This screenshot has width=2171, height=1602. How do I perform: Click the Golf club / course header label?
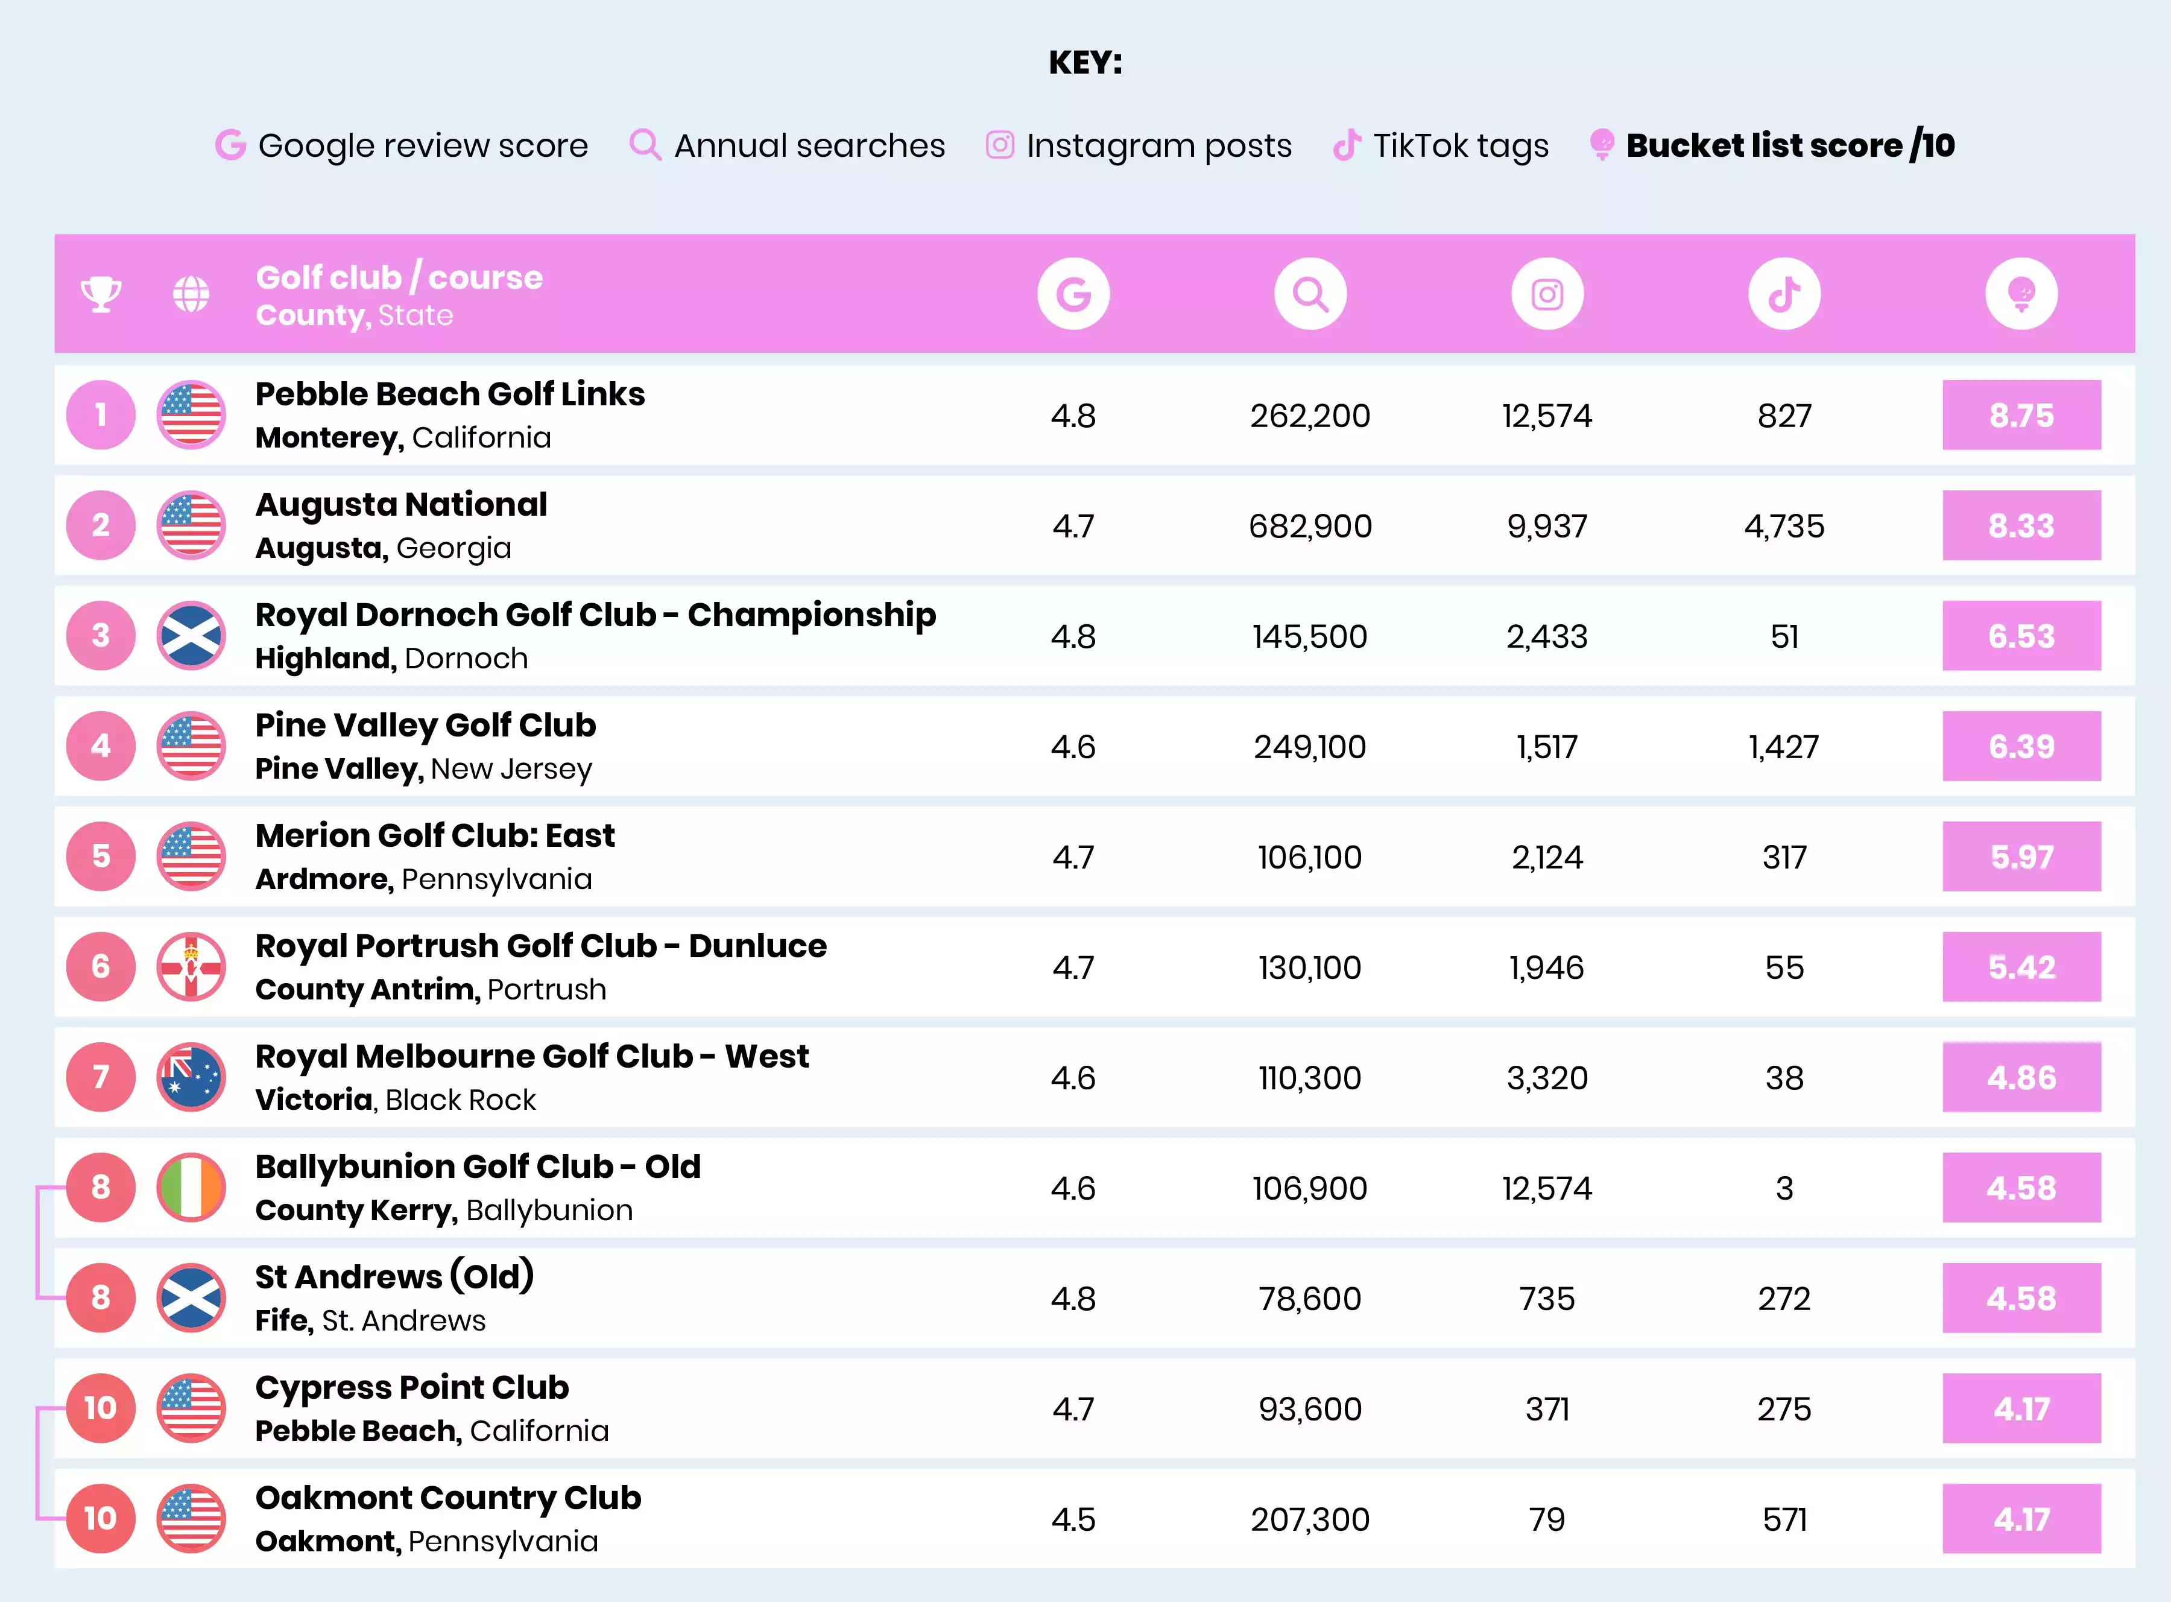coord(399,277)
